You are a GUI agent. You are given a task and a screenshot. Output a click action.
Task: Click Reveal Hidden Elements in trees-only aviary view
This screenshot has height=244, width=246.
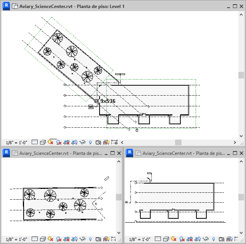point(90,239)
